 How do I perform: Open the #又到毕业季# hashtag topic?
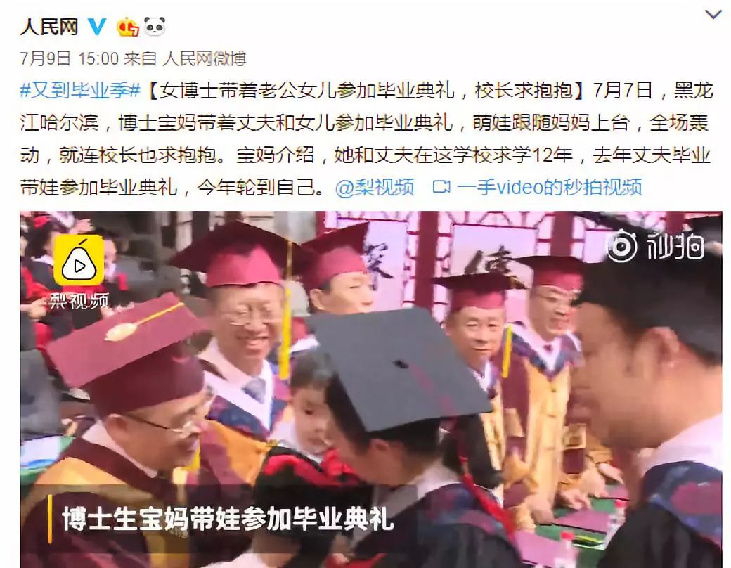point(80,90)
